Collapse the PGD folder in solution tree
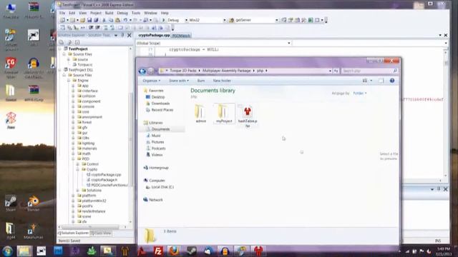Image resolution: width=458 pixels, height=257 pixels. pos(73,159)
